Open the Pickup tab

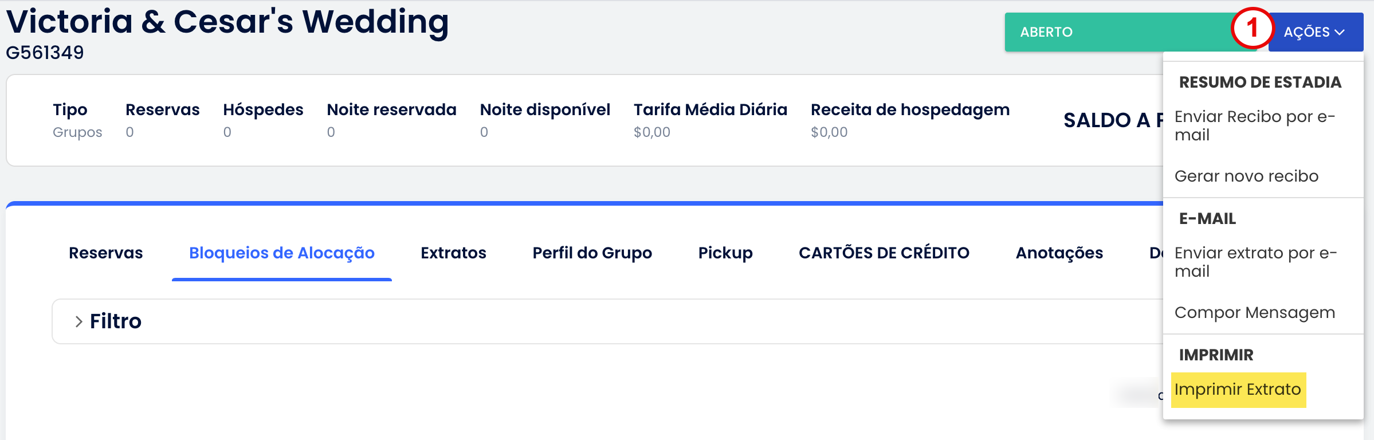coord(725,253)
